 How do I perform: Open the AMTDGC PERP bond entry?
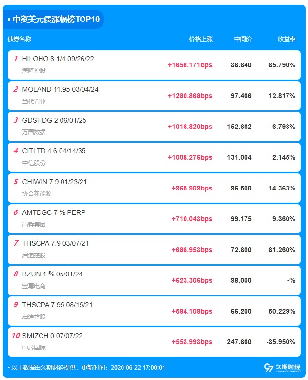click(x=54, y=212)
